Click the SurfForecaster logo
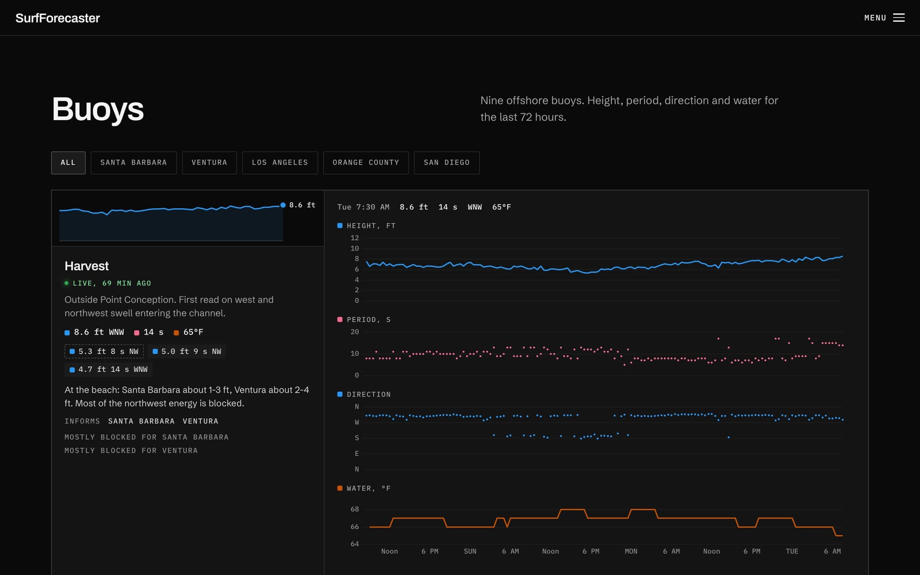The image size is (920, 575). pyautogui.click(x=58, y=18)
